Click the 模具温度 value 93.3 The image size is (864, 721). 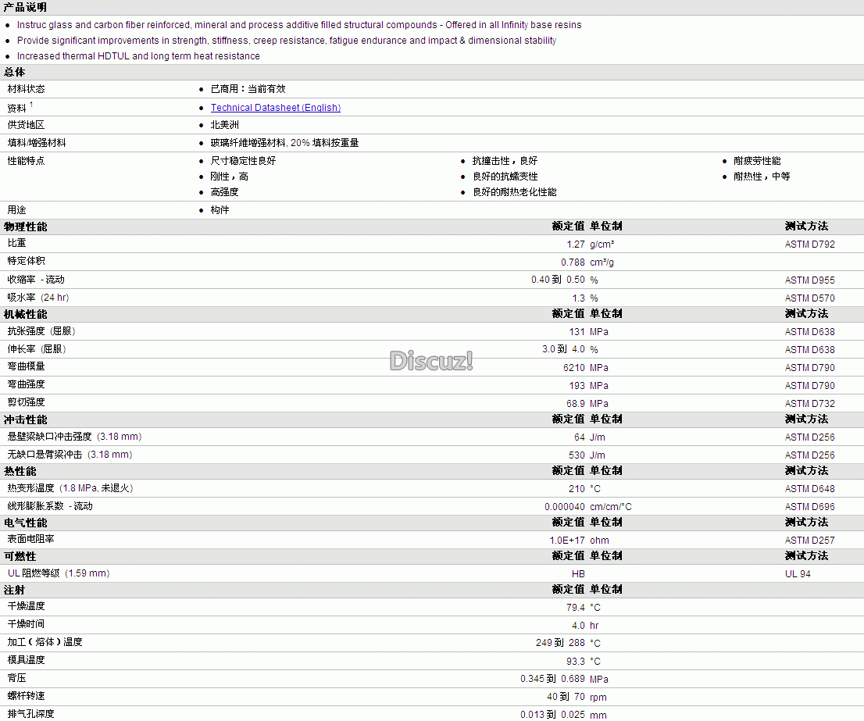point(575,662)
